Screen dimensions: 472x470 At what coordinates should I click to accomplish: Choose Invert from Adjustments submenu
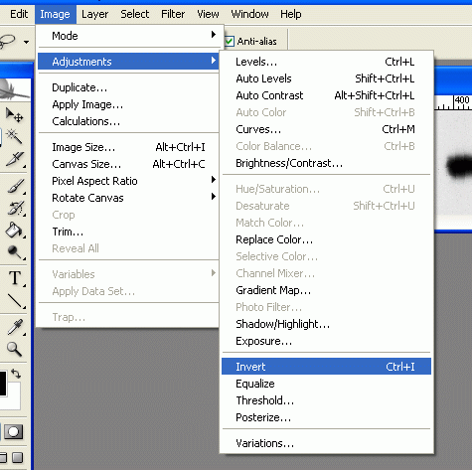[x=326, y=367]
